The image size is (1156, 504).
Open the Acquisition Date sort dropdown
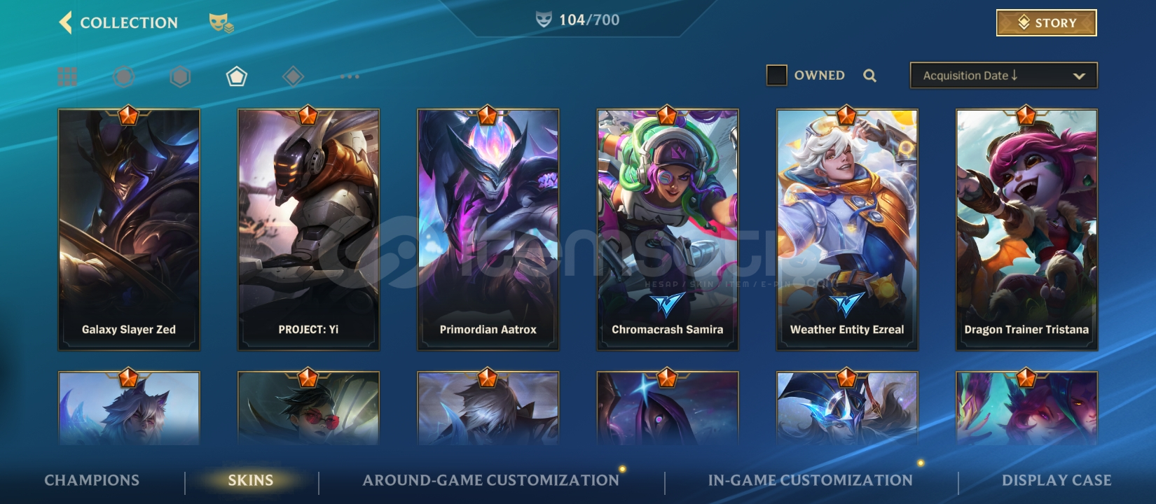pos(1003,76)
